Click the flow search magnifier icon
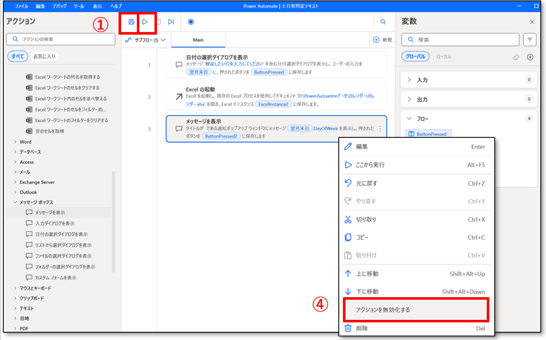Viewport: 546px width, 340px height. (383, 22)
